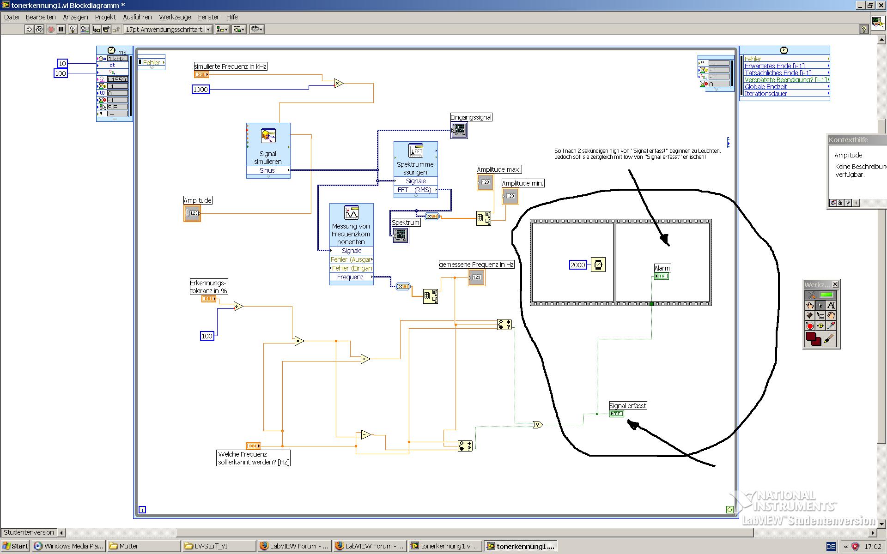This screenshot has width=887, height=554.
Task: Select the wiring spool tool
Action: point(810,315)
